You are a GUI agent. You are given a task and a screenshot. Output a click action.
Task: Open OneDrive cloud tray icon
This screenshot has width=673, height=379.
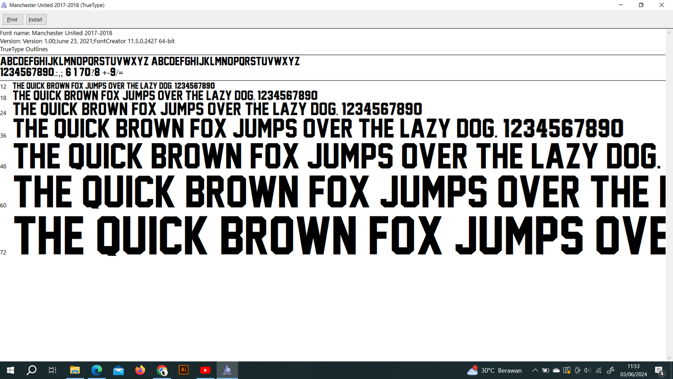point(556,371)
